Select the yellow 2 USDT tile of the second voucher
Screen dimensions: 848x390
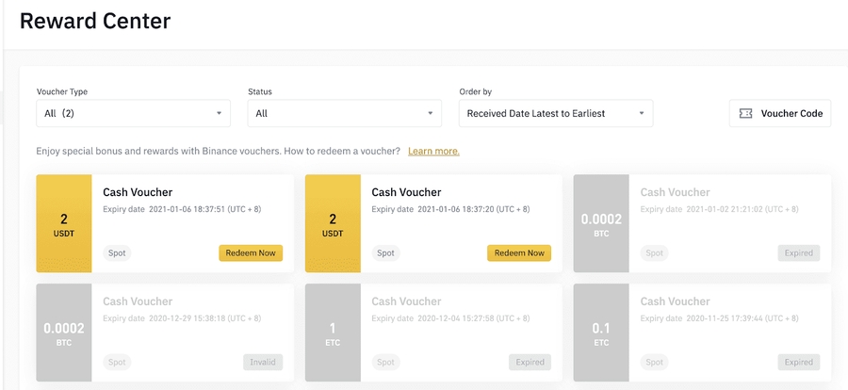point(333,223)
